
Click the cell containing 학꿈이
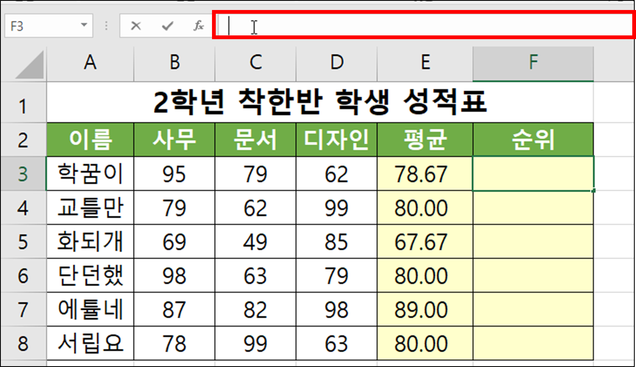tap(89, 174)
